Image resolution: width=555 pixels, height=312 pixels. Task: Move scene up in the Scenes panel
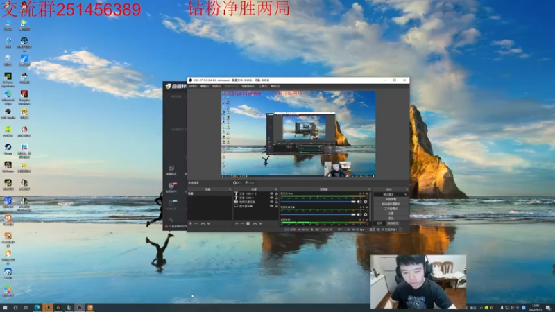point(203,223)
